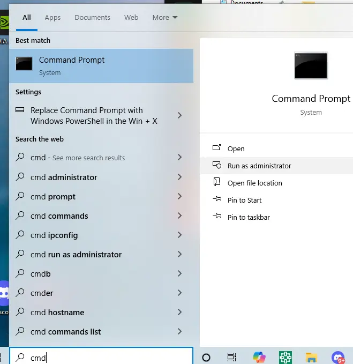Click the search icon beside 'cmder'
Viewport: 353px width, 364px height.
pos(20,292)
